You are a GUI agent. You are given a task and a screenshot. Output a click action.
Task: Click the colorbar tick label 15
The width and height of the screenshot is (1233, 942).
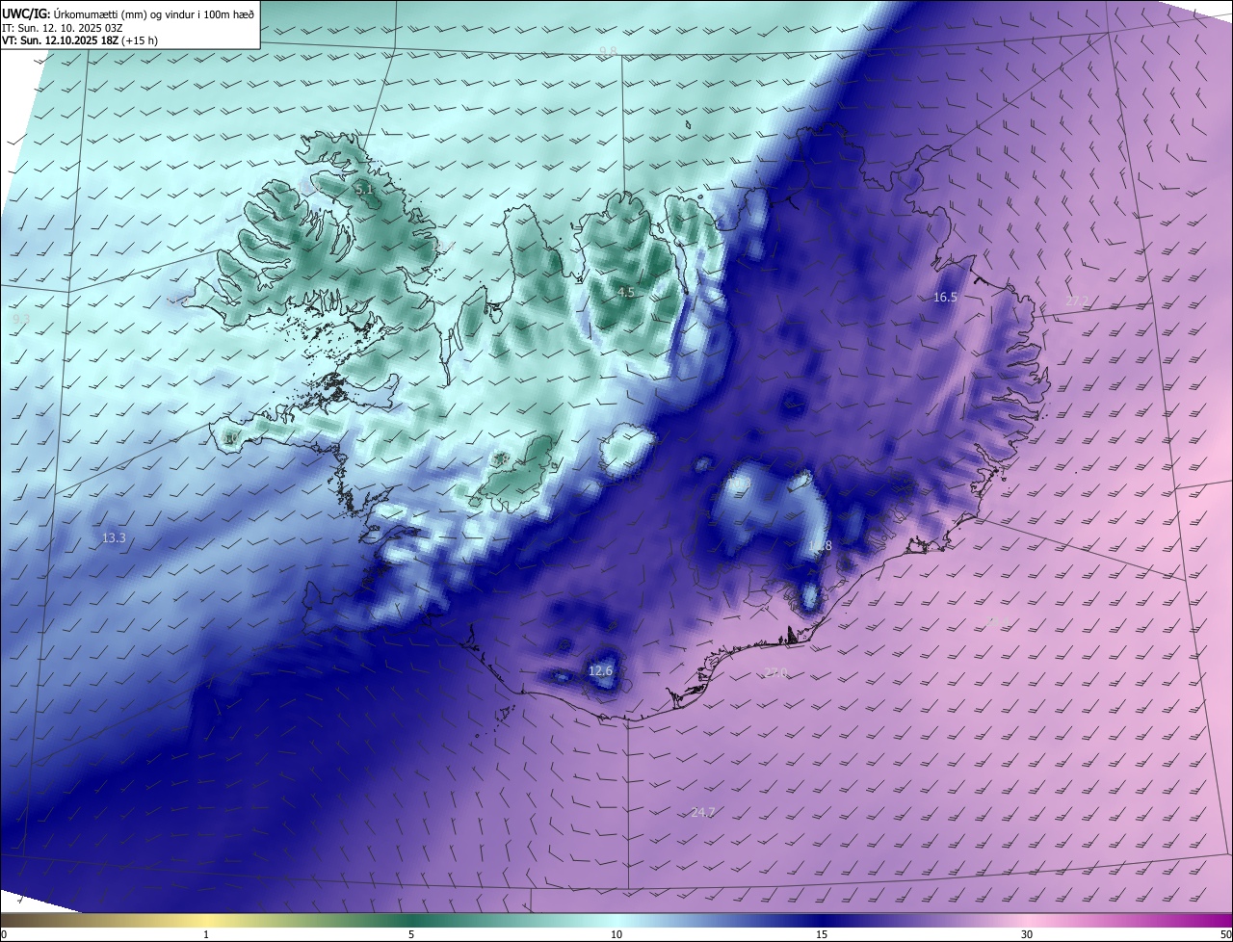click(822, 934)
